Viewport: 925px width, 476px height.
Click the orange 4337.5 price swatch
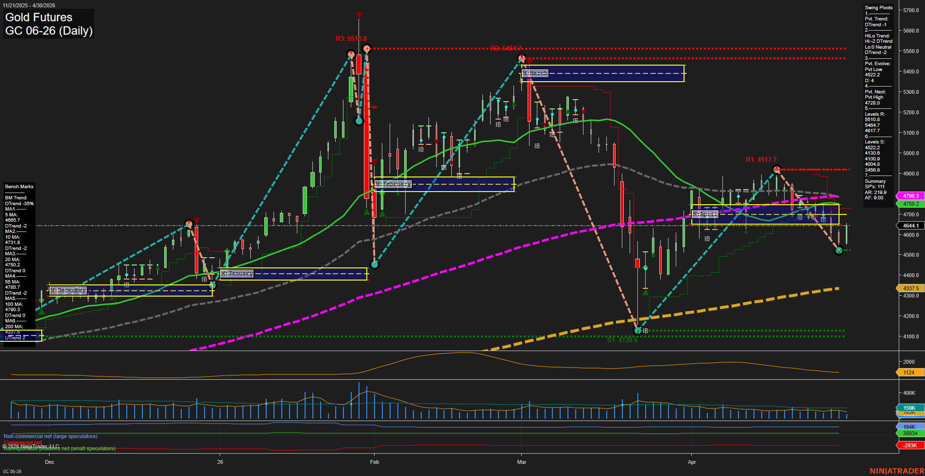pos(911,288)
